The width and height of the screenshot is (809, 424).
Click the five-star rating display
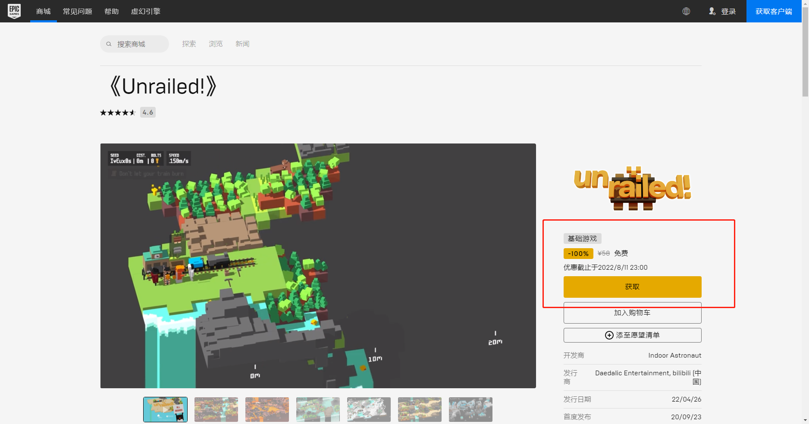(117, 112)
